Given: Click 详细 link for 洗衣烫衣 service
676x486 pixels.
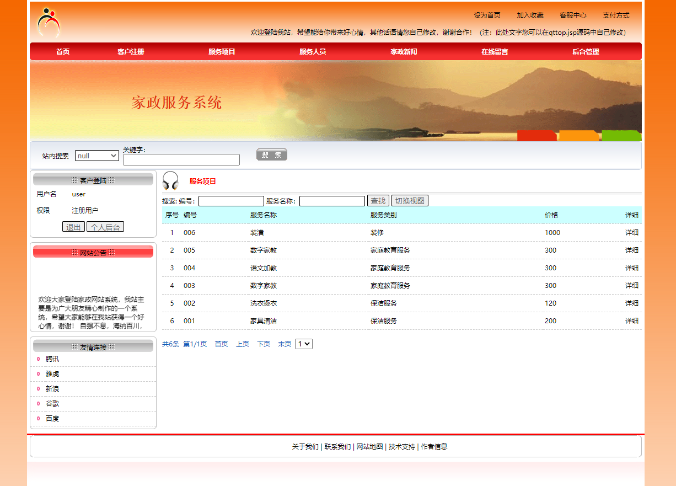Looking at the screenshot, I should 631,303.
